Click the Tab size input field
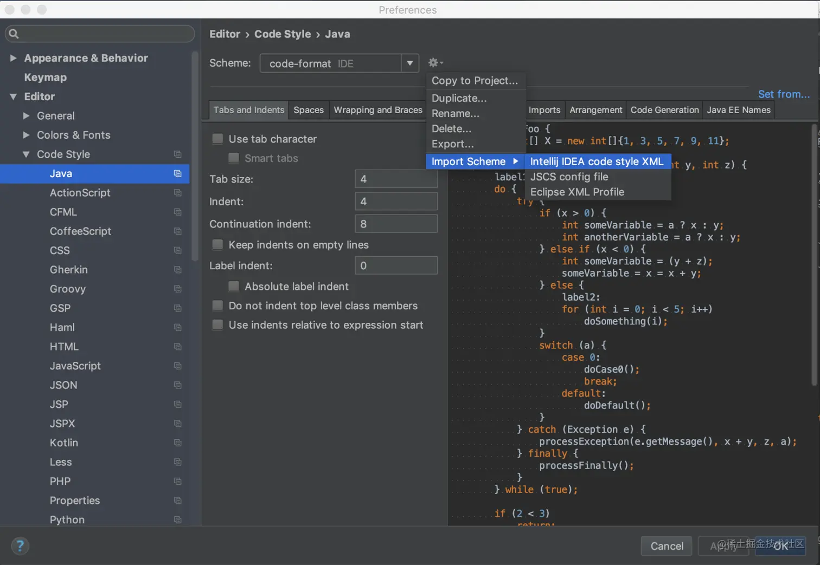 point(396,179)
